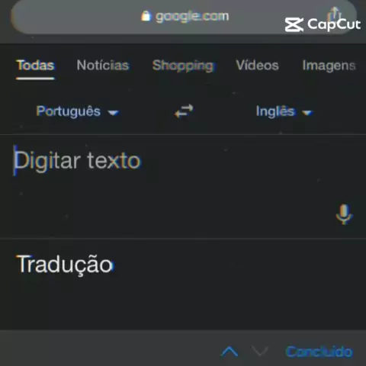Open the Shopping results tab
366x366 pixels.
tap(183, 66)
